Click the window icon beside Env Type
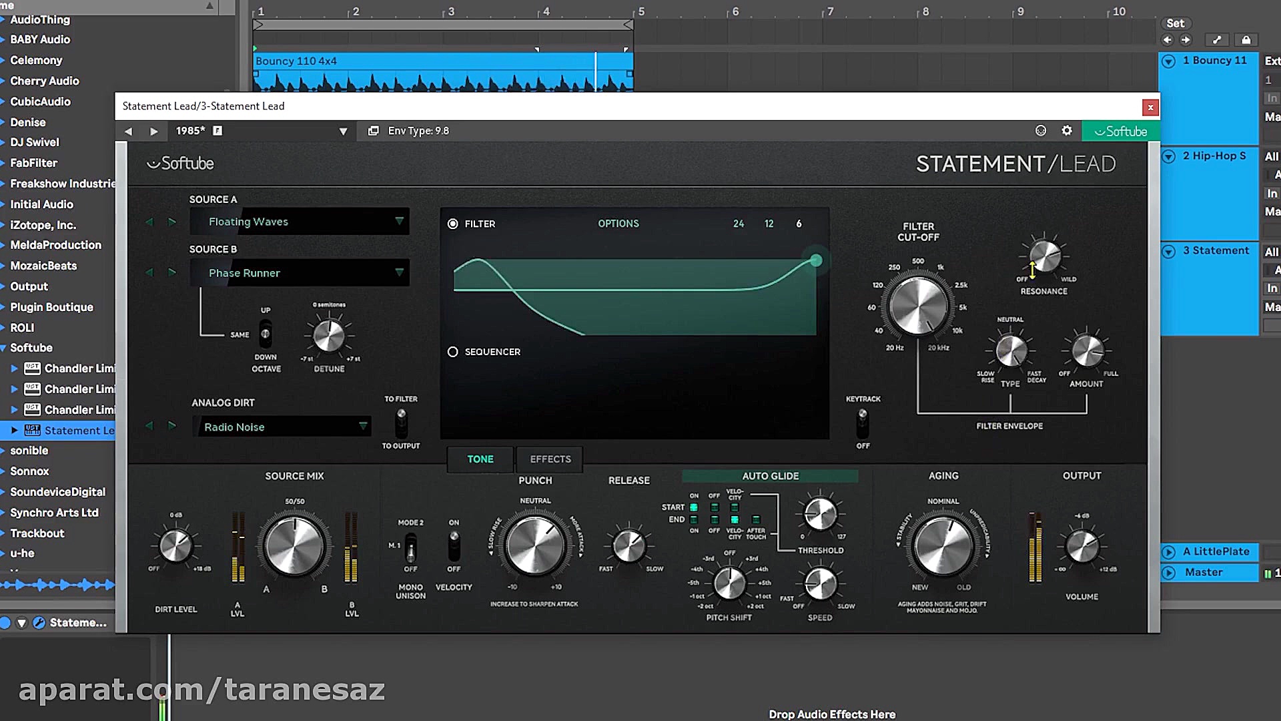The width and height of the screenshot is (1281, 721). pos(374,131)
